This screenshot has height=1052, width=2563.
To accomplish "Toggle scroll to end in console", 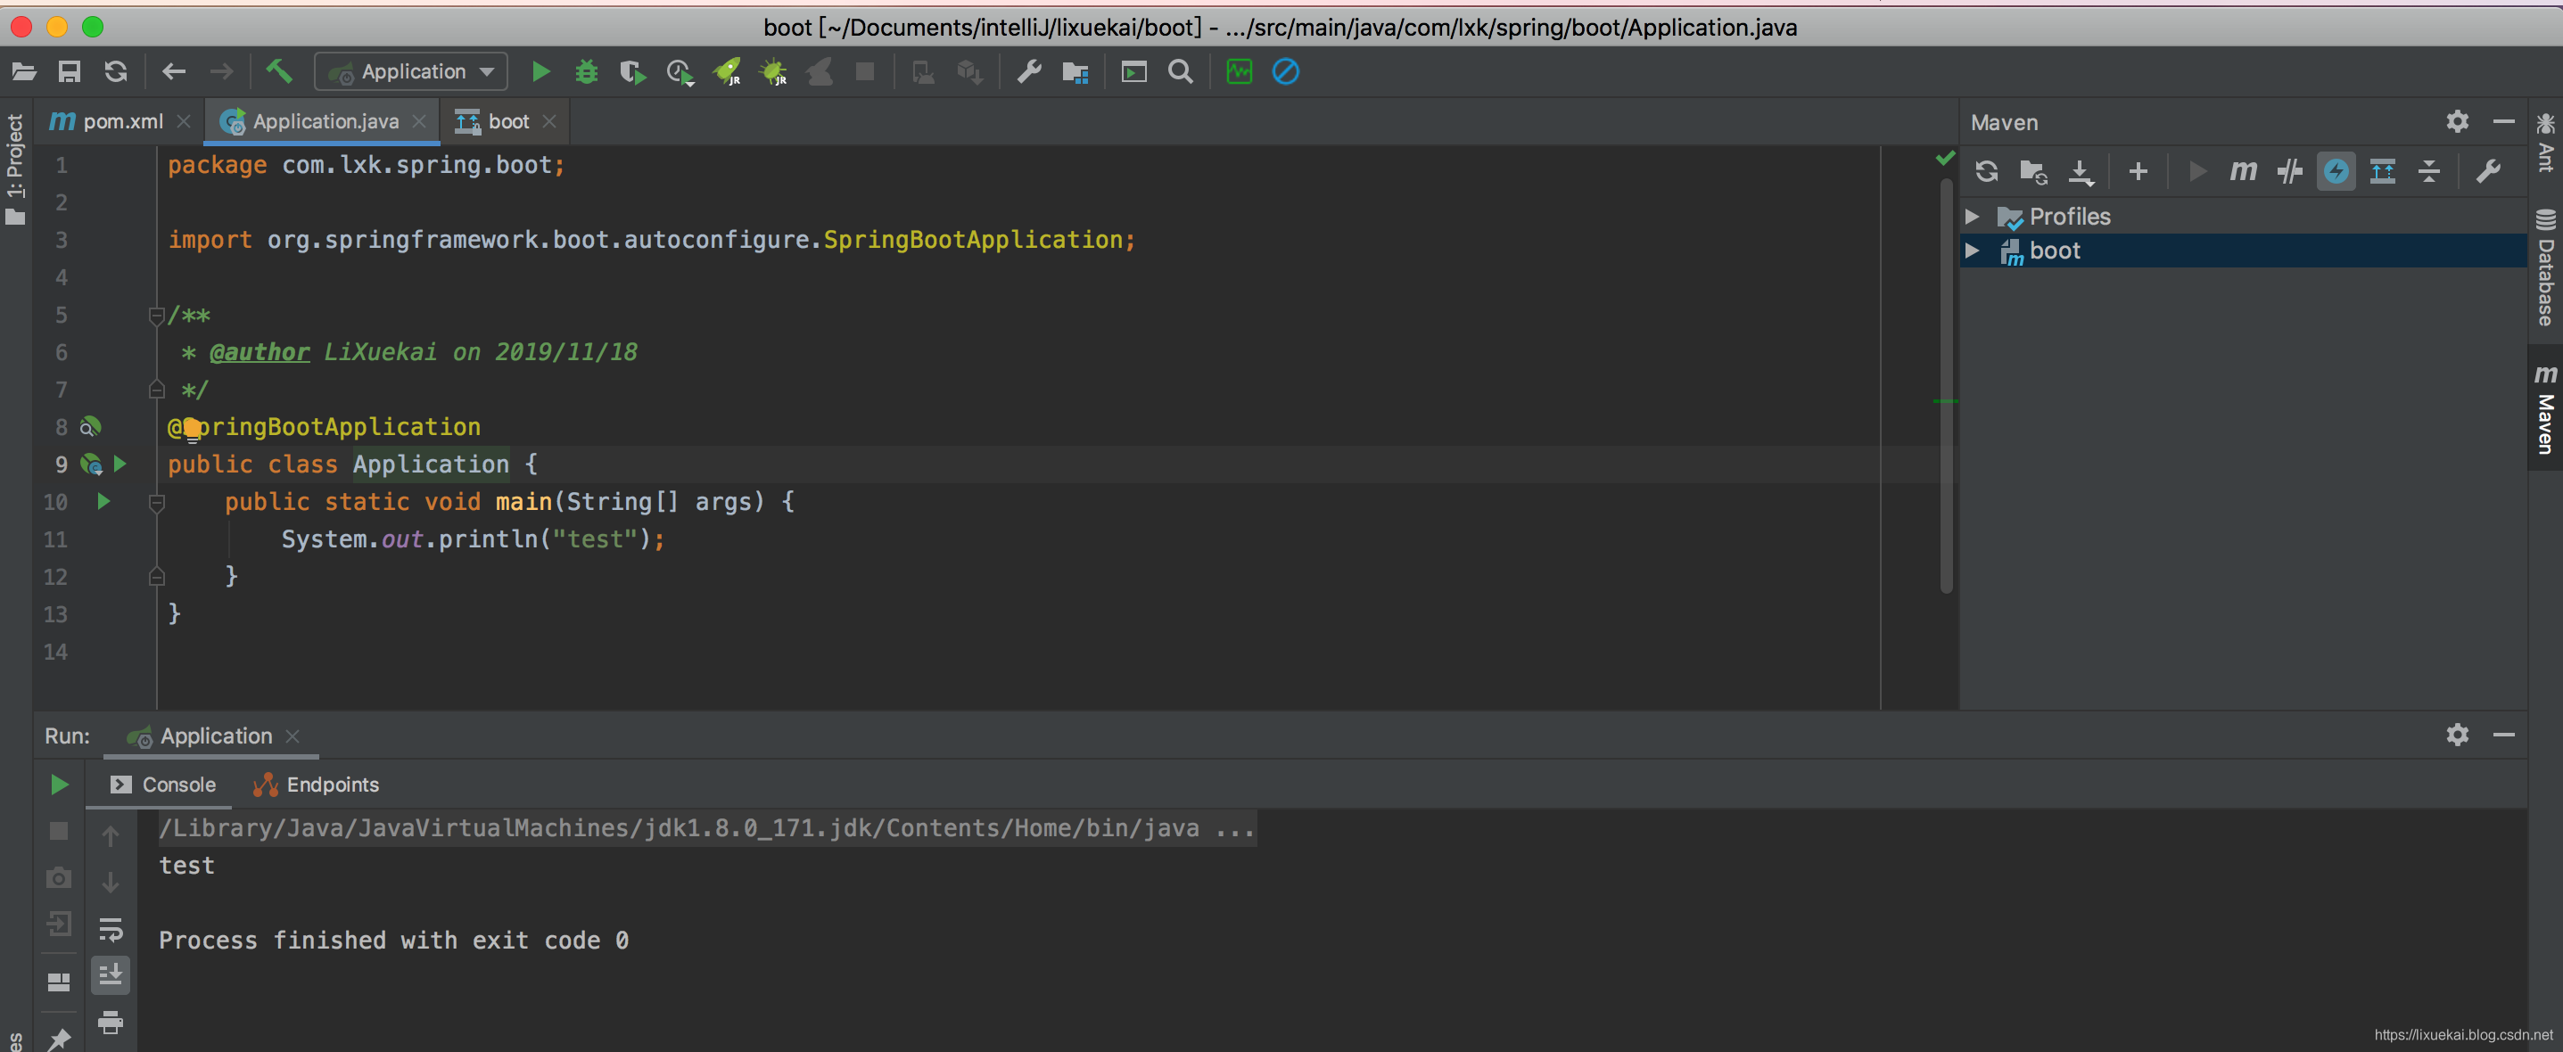I will point(111,974).
